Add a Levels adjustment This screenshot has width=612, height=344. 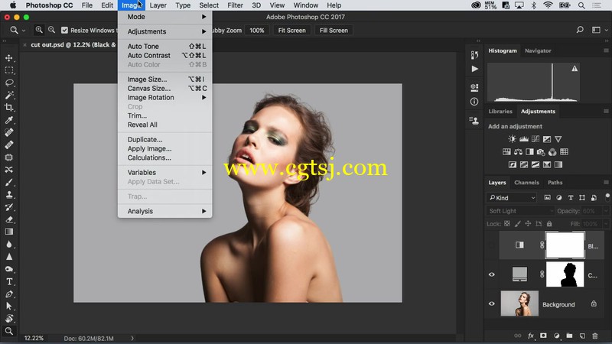coord(524,139)
